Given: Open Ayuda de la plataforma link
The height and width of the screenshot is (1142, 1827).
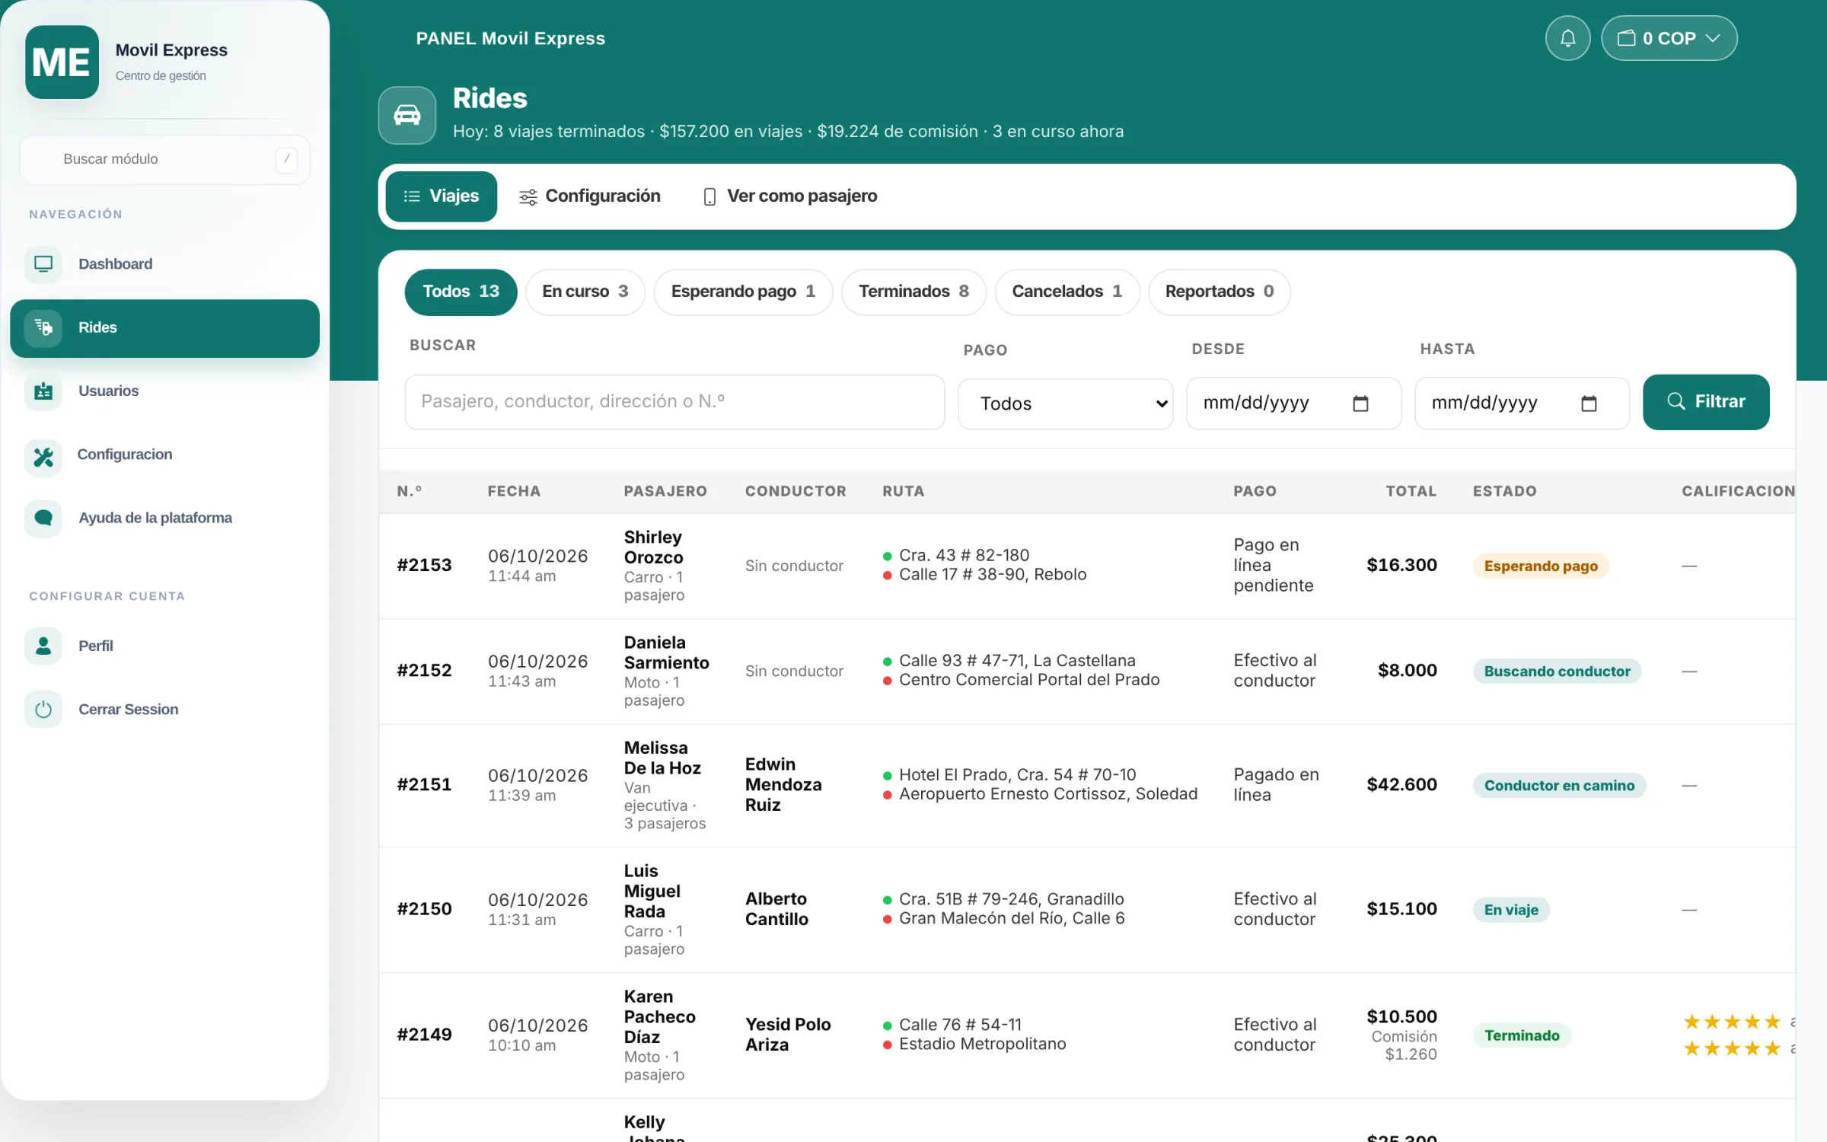Looking at the screenshot, I should tap(164, 518).
